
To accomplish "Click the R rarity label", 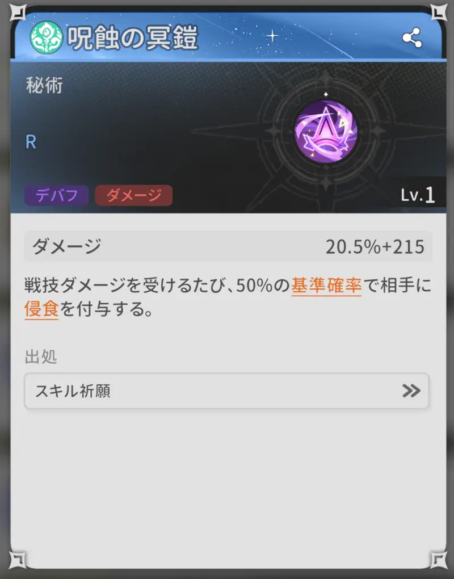I will click(31, 142).
